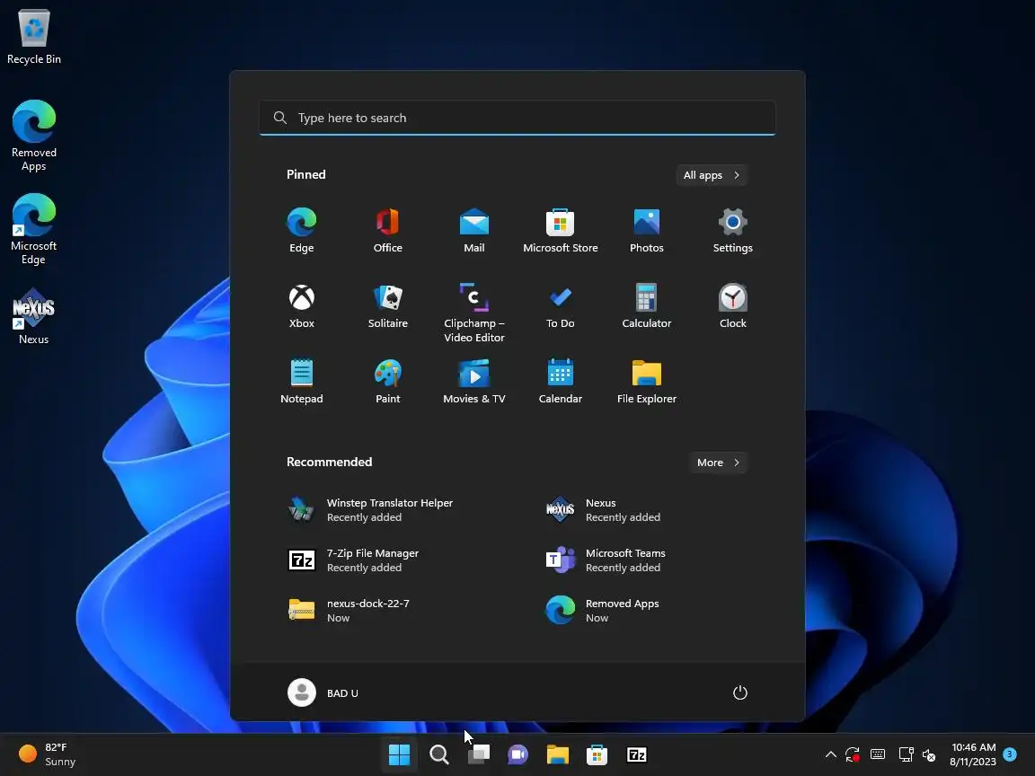Expand the All apps list

click(x=712, y=175)
